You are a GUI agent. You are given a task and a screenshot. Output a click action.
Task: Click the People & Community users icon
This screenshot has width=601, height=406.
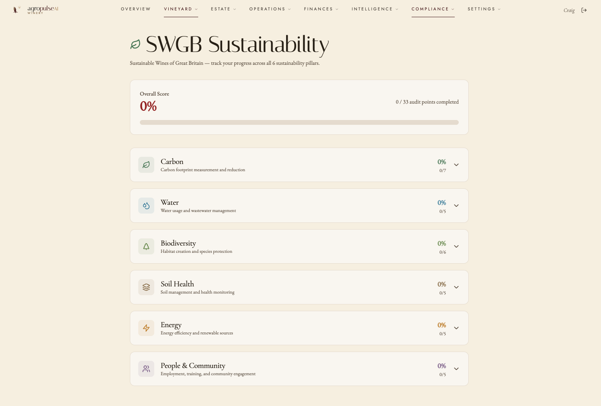[146, 369]
